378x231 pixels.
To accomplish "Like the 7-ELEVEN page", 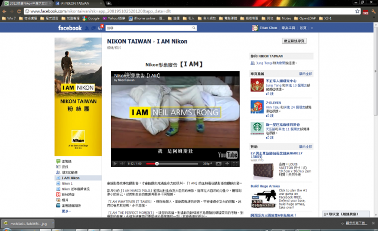I will 269,116.
